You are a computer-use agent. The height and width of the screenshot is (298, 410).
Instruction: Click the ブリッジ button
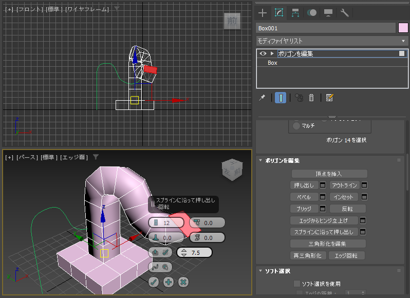click(304, 209)
